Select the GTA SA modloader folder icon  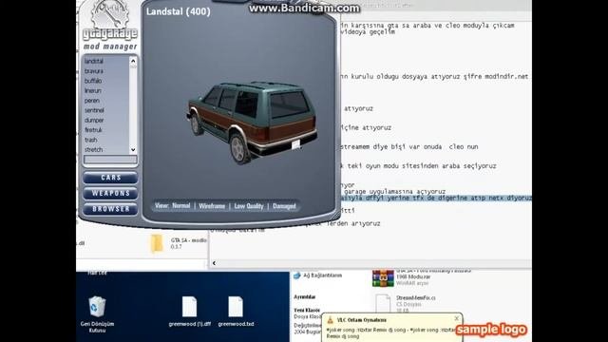[x=157, y=243]
